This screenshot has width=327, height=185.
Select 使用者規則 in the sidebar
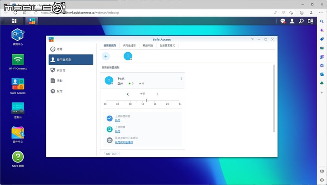point(71,59)
